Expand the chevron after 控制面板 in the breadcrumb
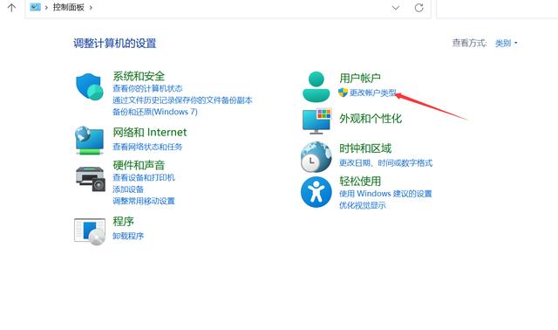Image resolution: width=558 pixels, height=330 pixels. pyautogui.click(x=91, y=8)
